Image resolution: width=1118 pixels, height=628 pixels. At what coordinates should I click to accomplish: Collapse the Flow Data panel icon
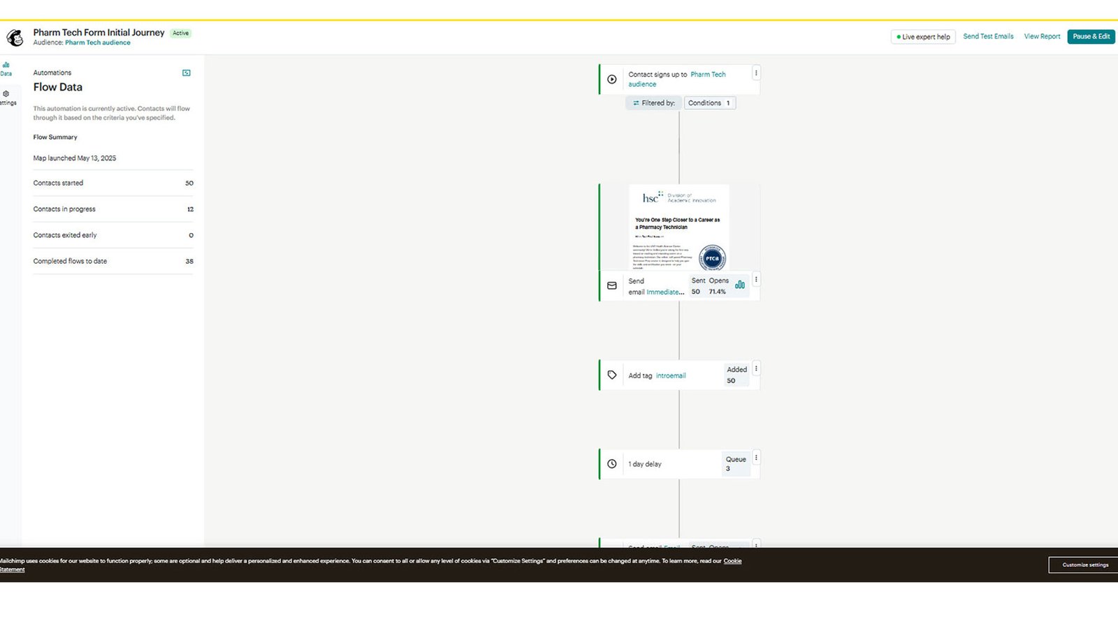coord(187,73)
